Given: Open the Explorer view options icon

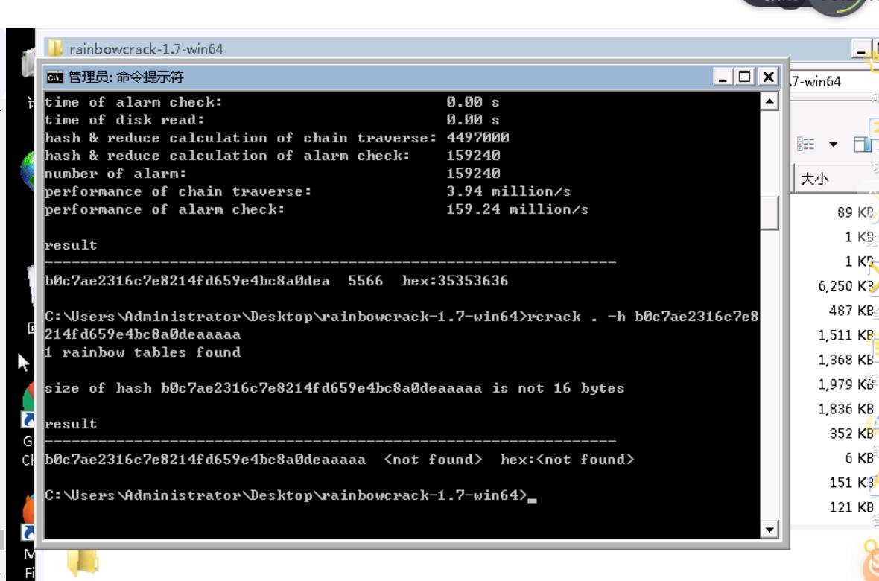Looking at the screenshot, I should (x=805, y=144).
